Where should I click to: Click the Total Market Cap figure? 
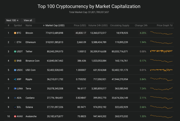pos(99,12)
